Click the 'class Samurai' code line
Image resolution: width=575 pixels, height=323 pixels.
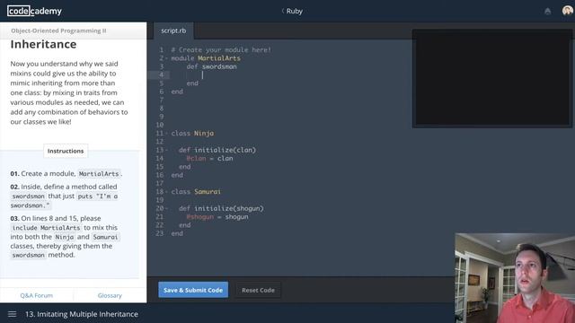(x=196, y=191)
